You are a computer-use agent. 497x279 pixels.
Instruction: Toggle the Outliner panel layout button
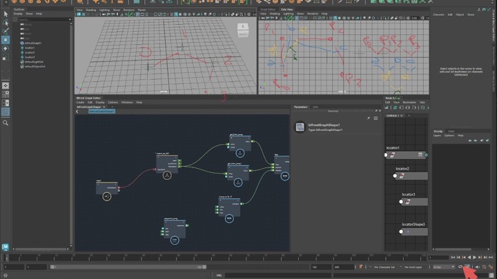6,112
